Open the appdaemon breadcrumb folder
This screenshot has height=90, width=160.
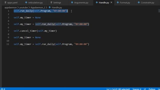(x=10, y=7)
